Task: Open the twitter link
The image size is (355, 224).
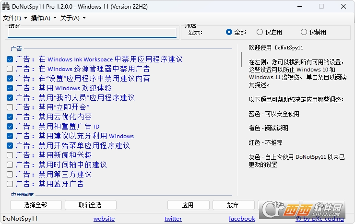Action: coord(173,219)
